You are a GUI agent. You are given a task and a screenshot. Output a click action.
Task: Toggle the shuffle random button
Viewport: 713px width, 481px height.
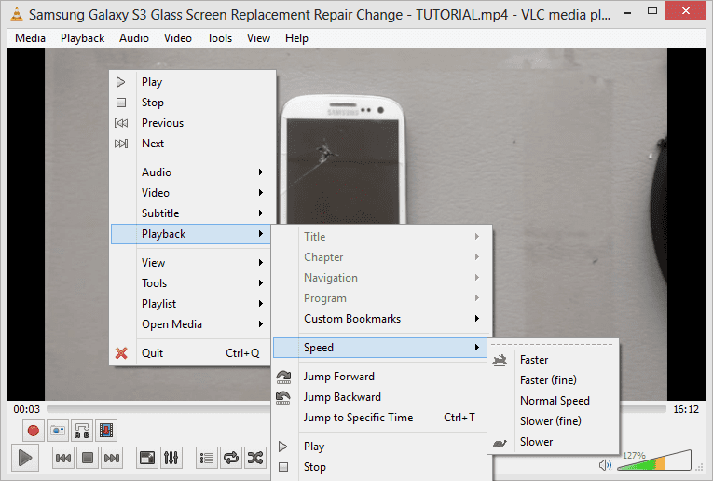pos(255,458)
